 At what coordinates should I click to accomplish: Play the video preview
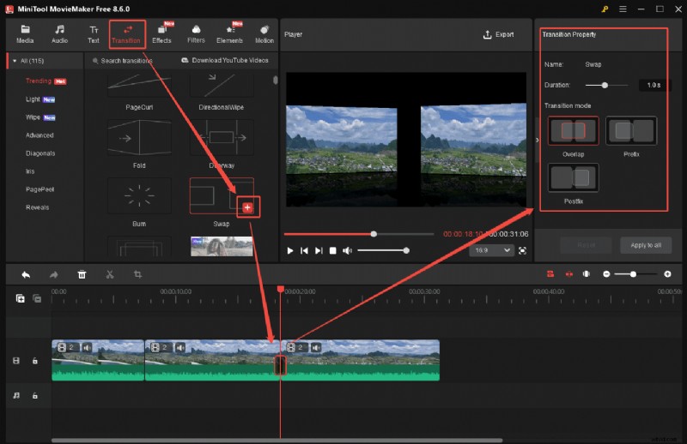(x=290, y=250)
